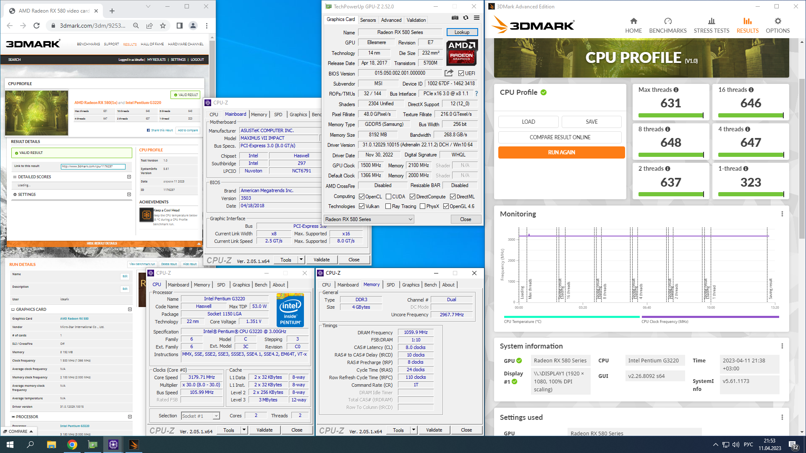Click GPU-Z refresh icon

pos(466,18)
